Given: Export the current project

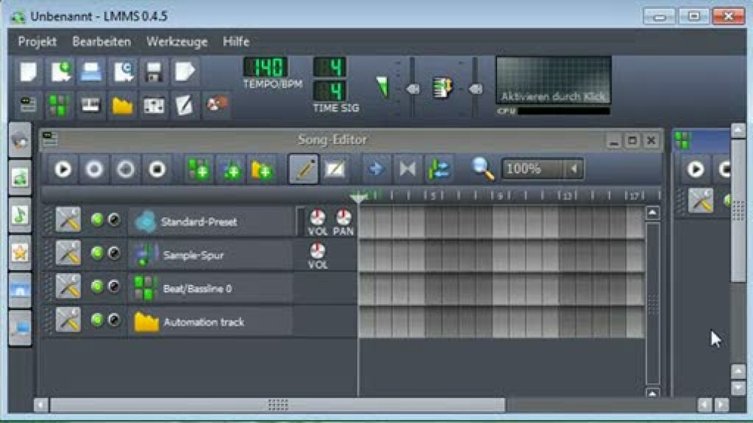Looking at the screenshot, I should [184, 72].
